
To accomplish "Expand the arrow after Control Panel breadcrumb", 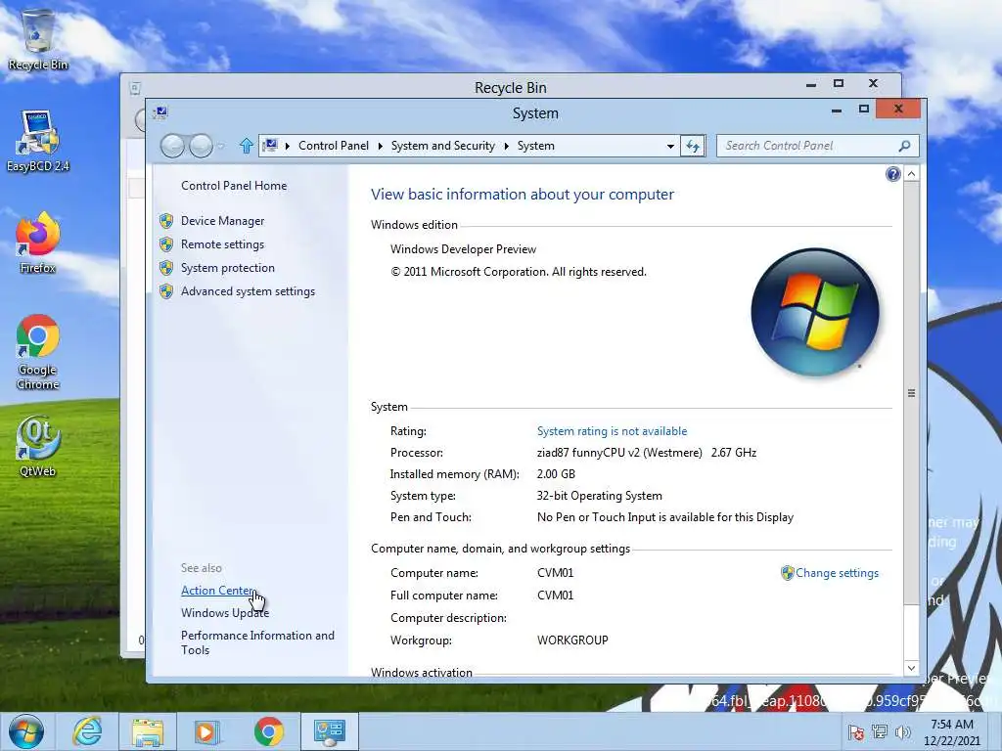I will click(381, 147).
